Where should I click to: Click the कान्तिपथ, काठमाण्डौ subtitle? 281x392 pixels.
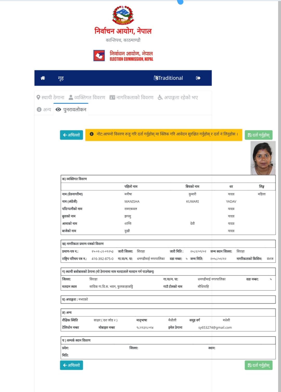(123, 40)
